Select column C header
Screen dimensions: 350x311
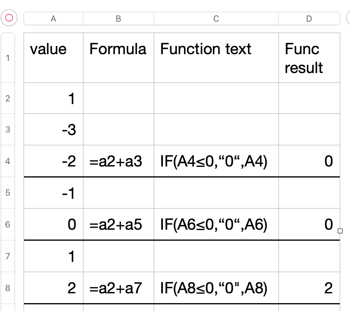[x=216, y=18]
